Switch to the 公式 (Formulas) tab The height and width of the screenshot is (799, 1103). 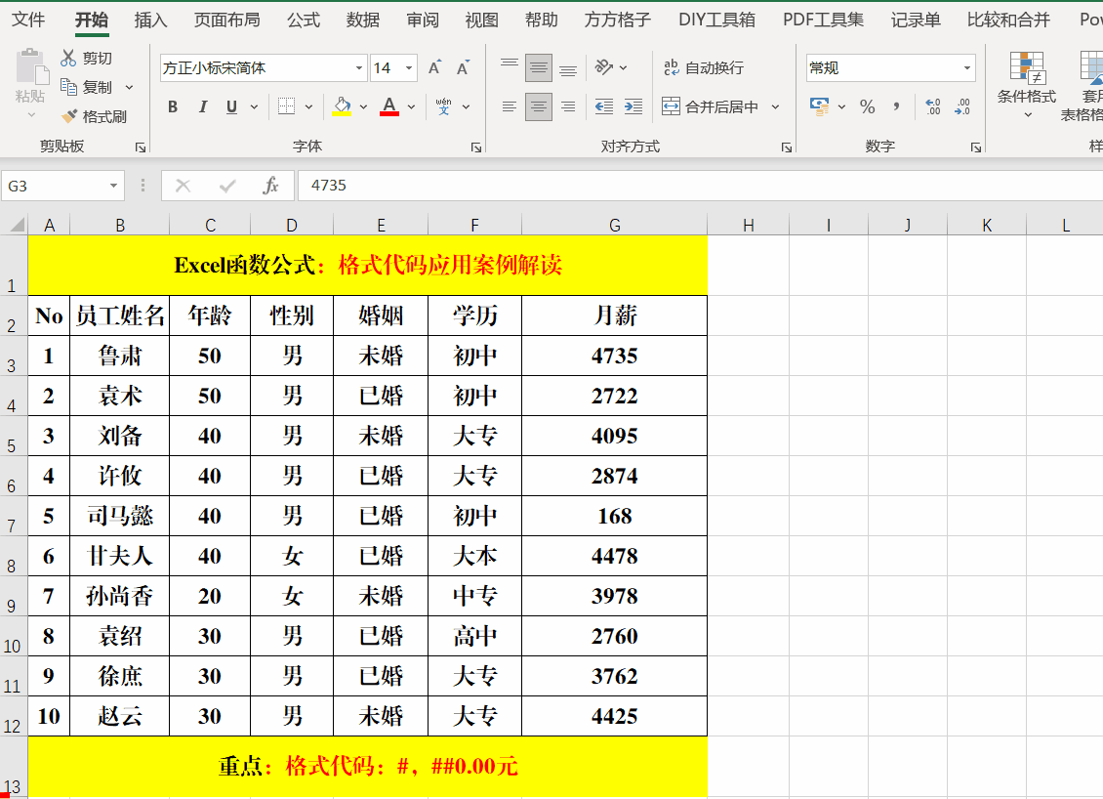coord(304,19)
